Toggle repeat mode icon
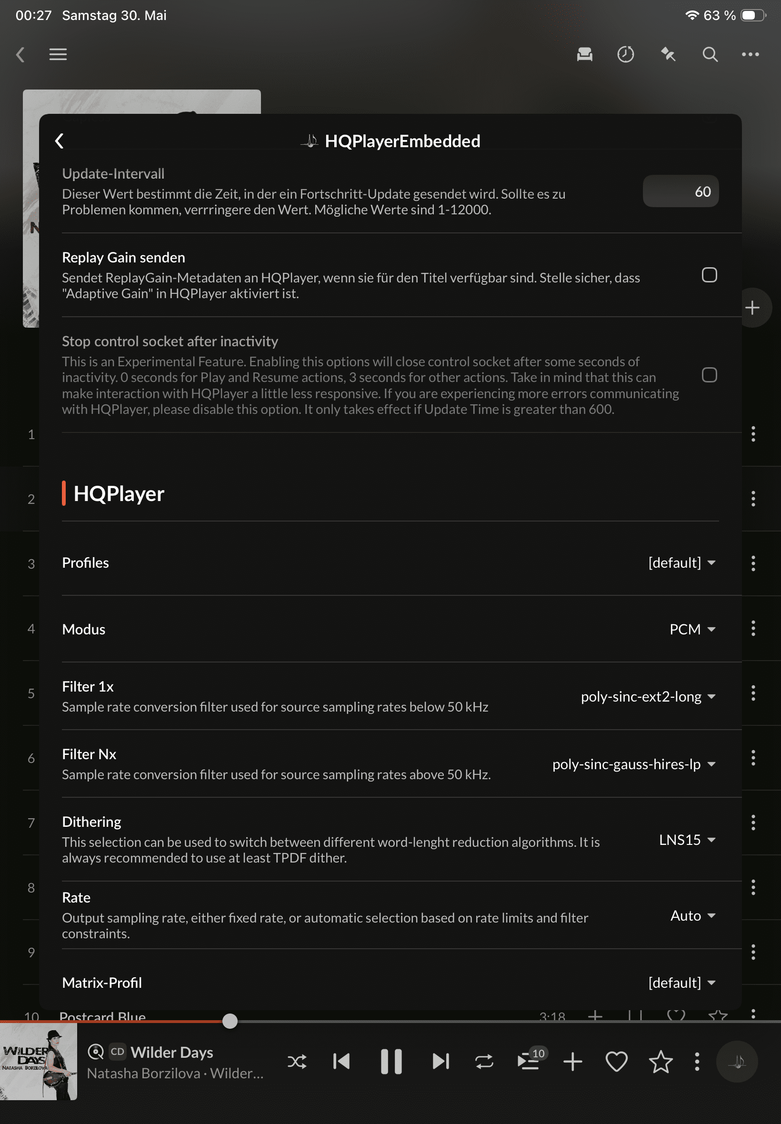 coord(484,1061)
